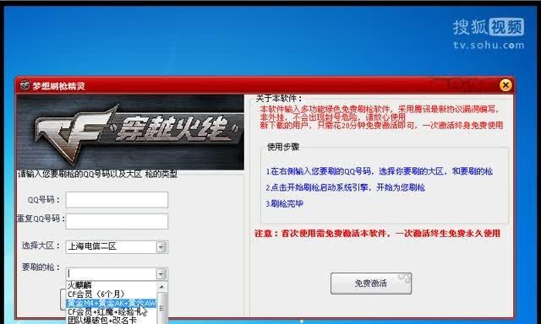The image size is (541, 324).
Task: Select the highlighted 黄金M4+黄金AK option
Action: (x=111, y=304)
